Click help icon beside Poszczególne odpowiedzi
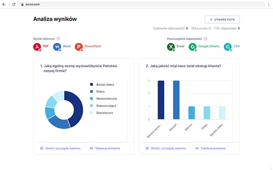Viewport: 273px width, 170px height. (206, 39)
